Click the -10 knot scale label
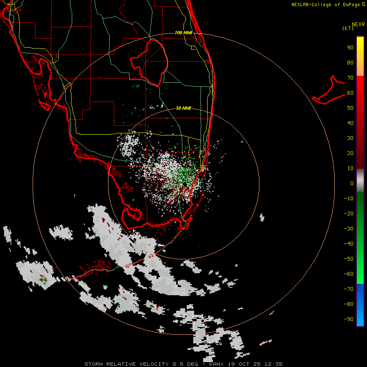The height and width of the screenshot is (367, 367). (x=349, y=199)
